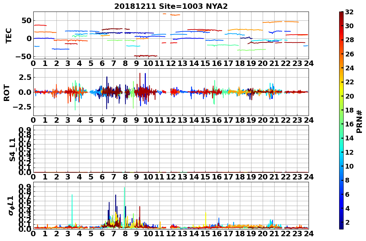The width and height of the screenshot is (366, 241).
Task: Click hour 24 tick below the TEC panel
Action: (x=309, y=63)
